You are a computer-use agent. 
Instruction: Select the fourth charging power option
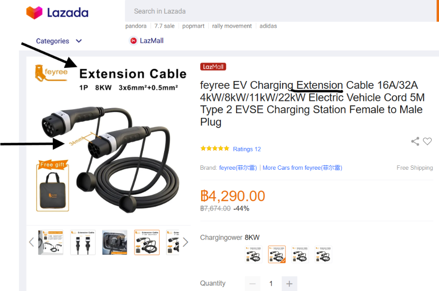click(323, 254)
